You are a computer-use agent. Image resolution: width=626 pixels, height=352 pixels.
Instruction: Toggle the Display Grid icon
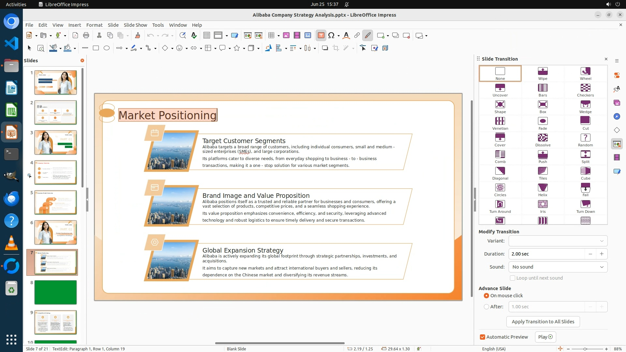(206, 36)
